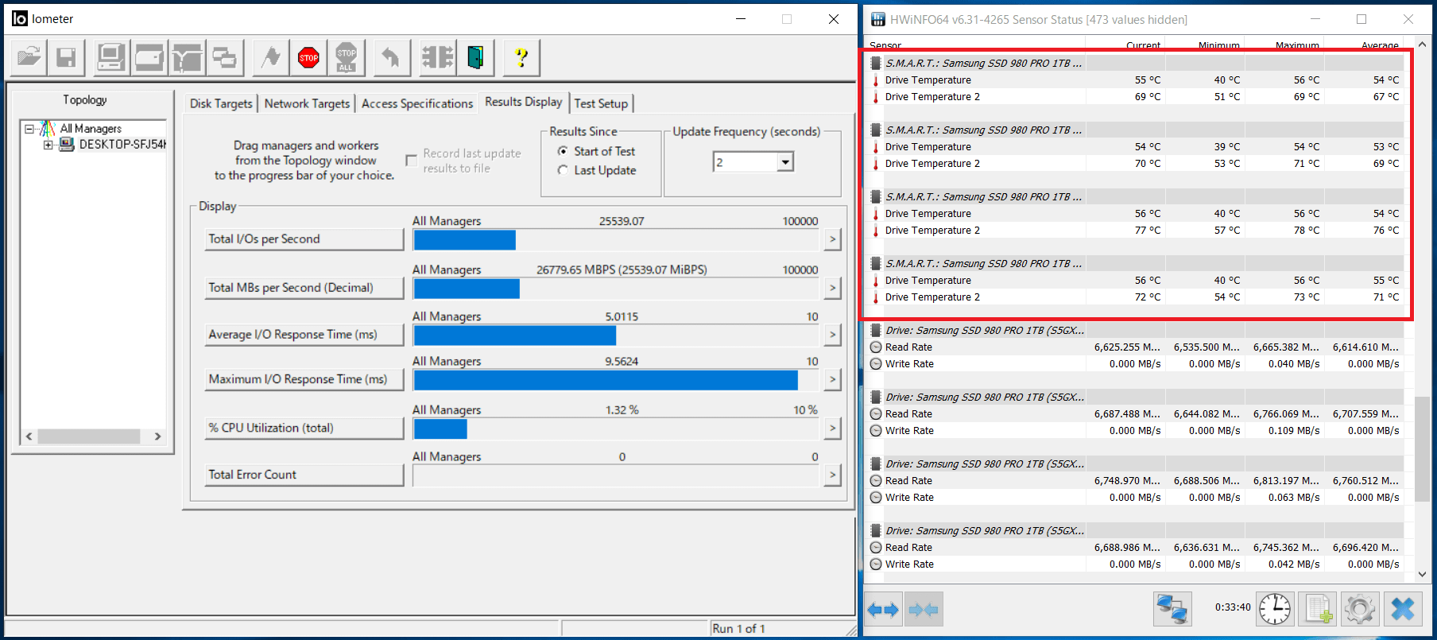Viewport: 1437px width, 640px height.
Task: Open arrow next to Total I/Os per Second bar
Action: [x=832, y=239]
